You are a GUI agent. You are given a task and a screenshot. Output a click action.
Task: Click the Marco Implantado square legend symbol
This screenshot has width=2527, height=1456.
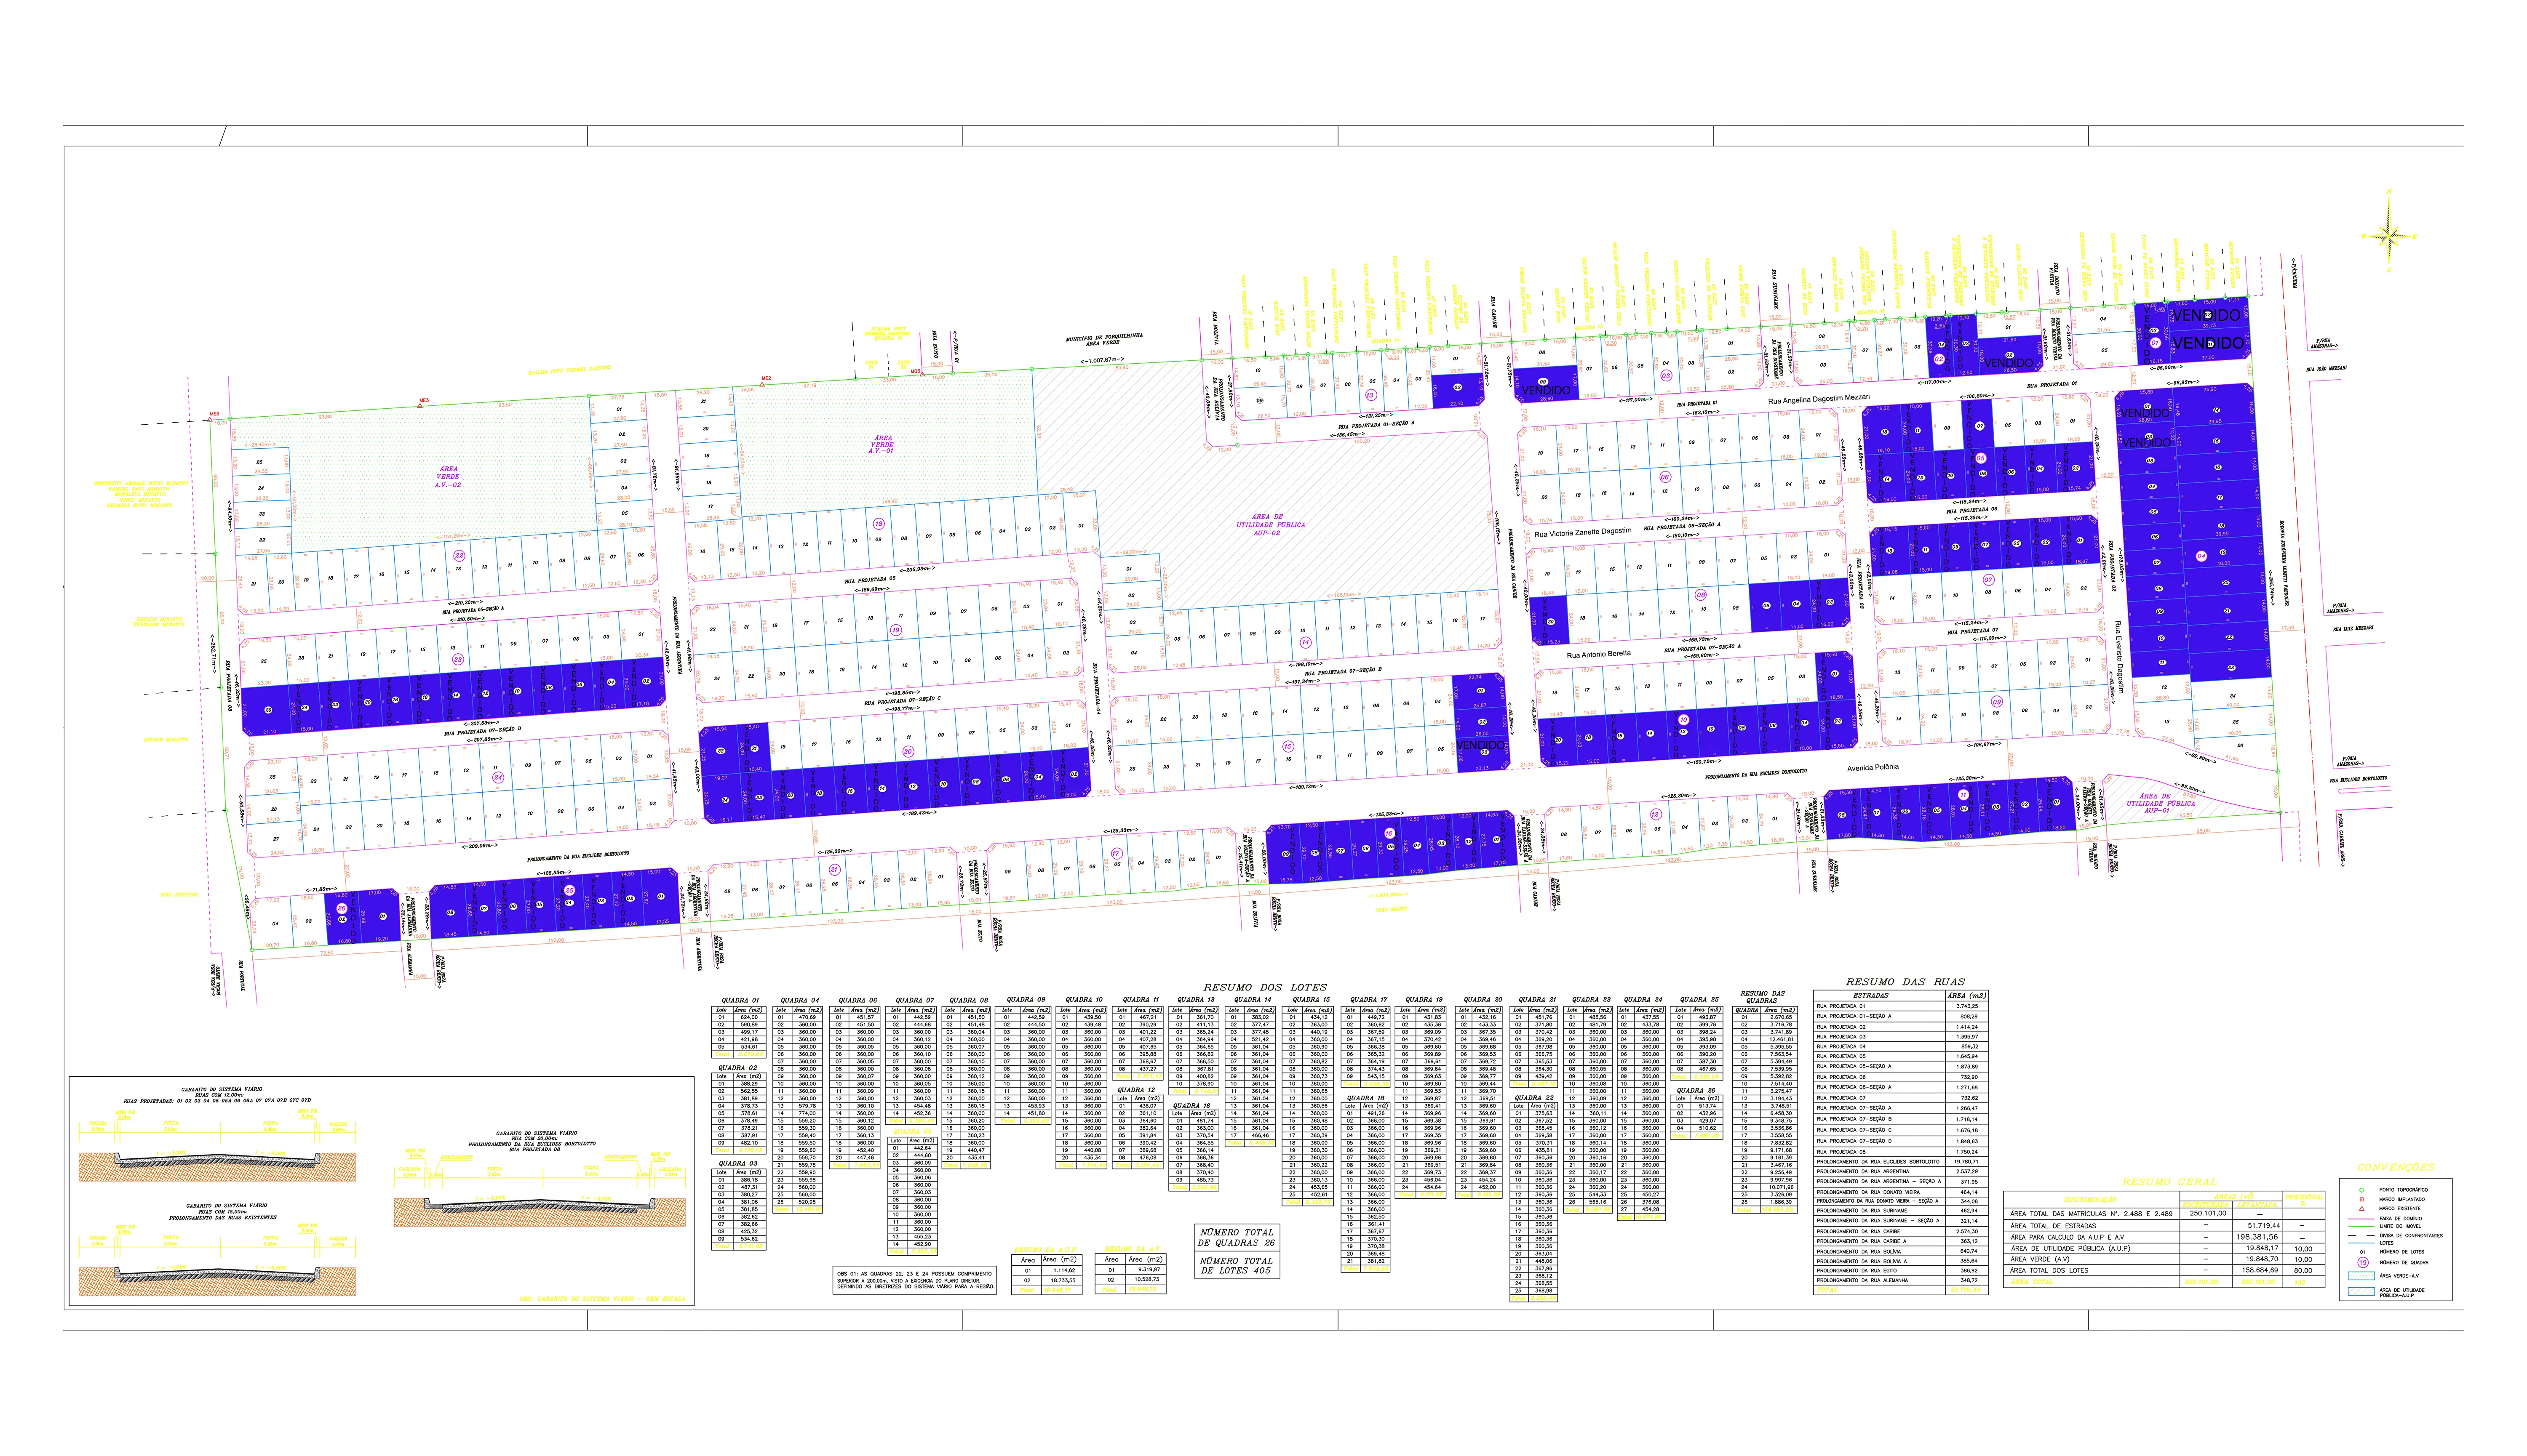pos(2361,1199)
